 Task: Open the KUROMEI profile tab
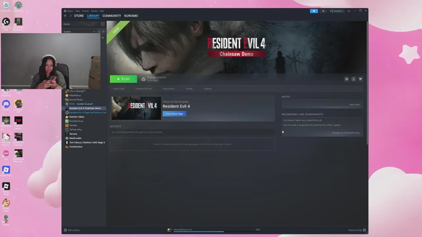(x=131, y=16)
